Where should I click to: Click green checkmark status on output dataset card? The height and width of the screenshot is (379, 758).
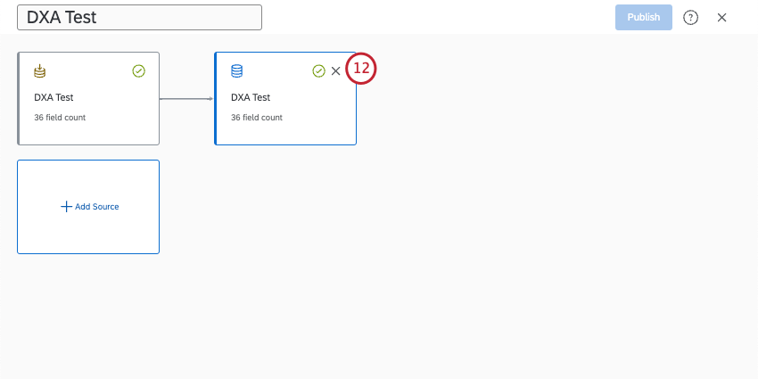click(x=318, y=71)
